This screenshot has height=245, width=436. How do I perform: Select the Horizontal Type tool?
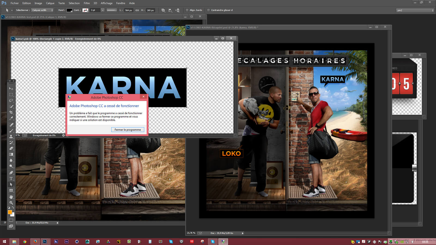click(11, 179)
